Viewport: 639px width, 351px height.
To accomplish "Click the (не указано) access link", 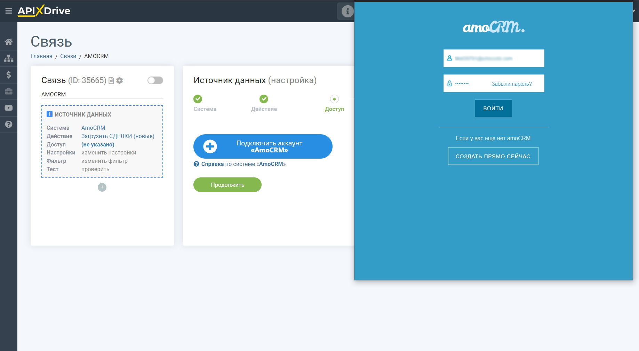I will coord(98,144).
